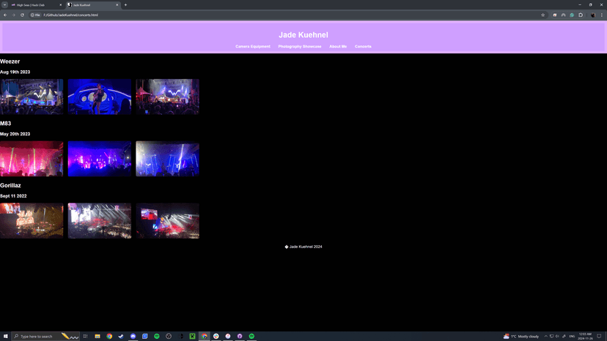Close the Jade Kuehnel tab
The width and height of the screenshot is (607, 341).
pos(117,5)
